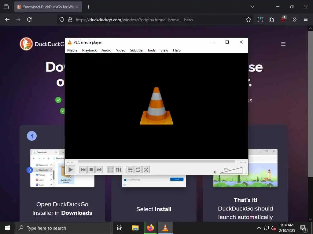Image resolution: width=313 pixels, height=234 pixels.
Task: Click the VLC cone icon in title bar
Action: point(69,42)
